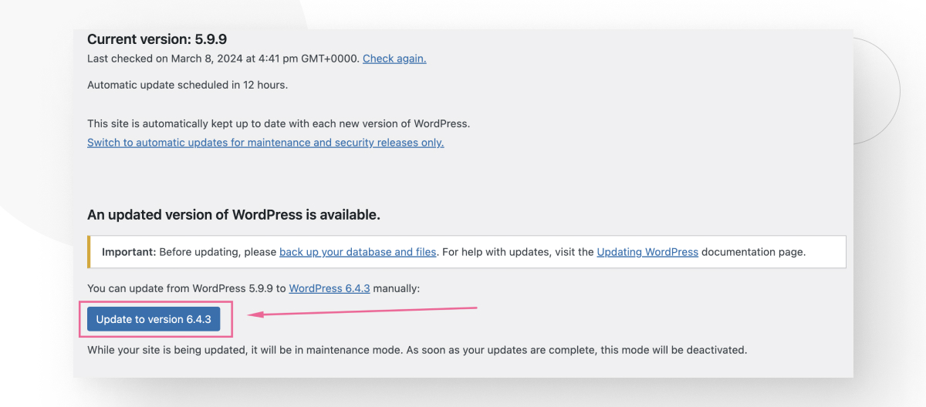Click the Update to version 6.4.3 button

154,319
